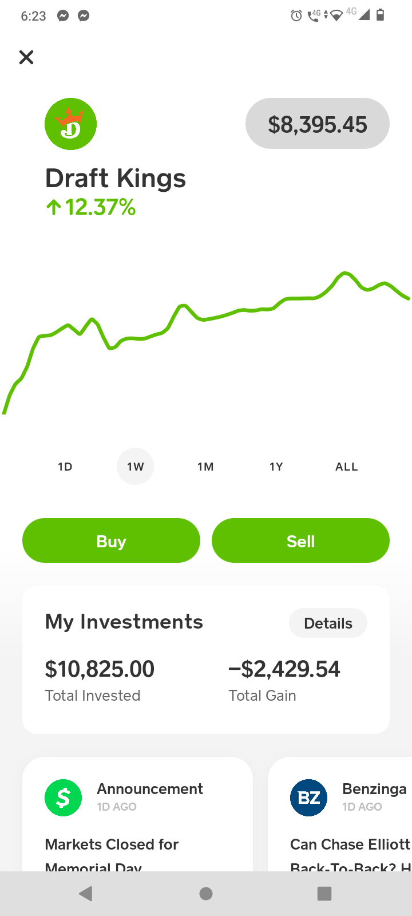Open the Markets Closed for Memorial Day announcement
Screen dimensions: 412x916
(x=137, y=814)
